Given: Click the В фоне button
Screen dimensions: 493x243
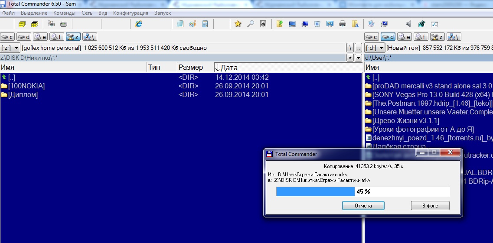Looking at the screenshot, I should coord(430,206).
